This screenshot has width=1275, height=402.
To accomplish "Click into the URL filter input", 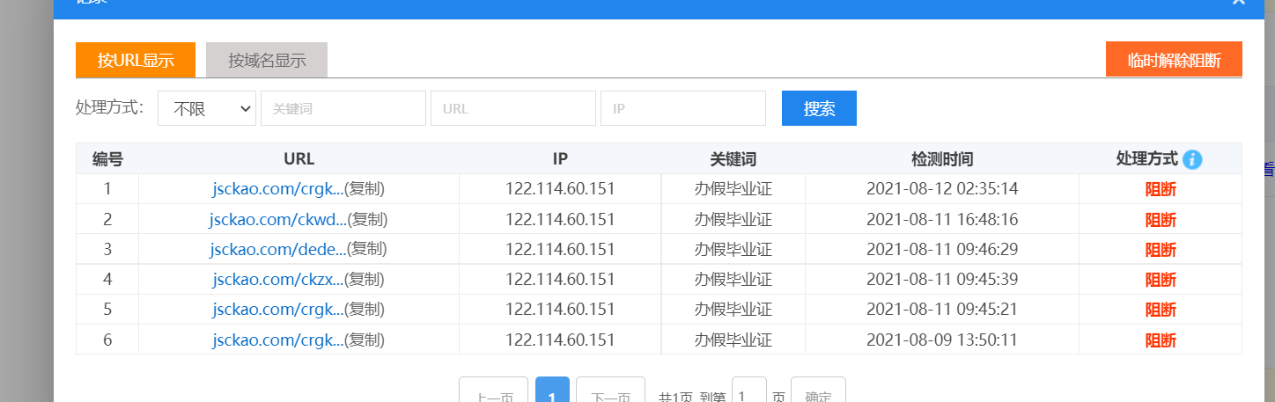I will pyautogui.click(x=513, y=108).
